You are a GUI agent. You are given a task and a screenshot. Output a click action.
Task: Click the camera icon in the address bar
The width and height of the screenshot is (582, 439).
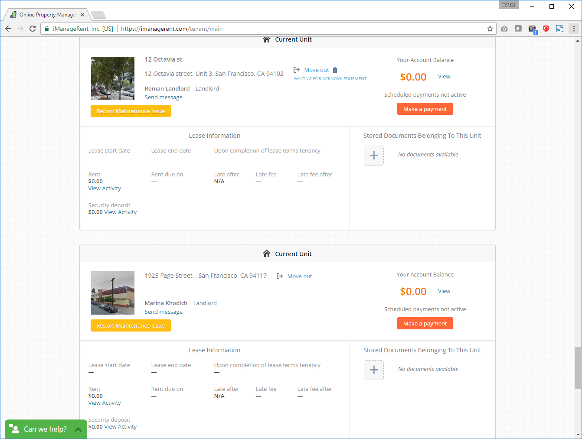(x=504, y=29)
